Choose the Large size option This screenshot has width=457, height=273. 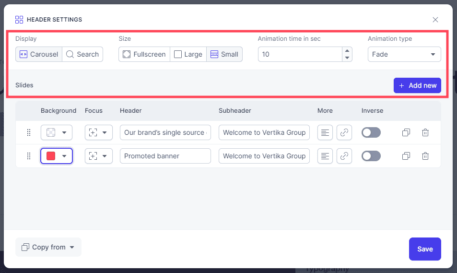(x=188, y=54)
